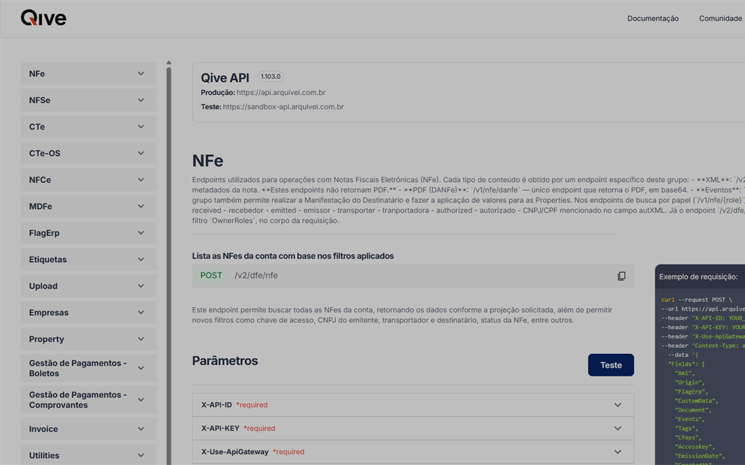Image resolution: width=745 pixels, height=465 pixels.
Task: Expand the NFe sidebar section
Action: [x=88, y=74]
